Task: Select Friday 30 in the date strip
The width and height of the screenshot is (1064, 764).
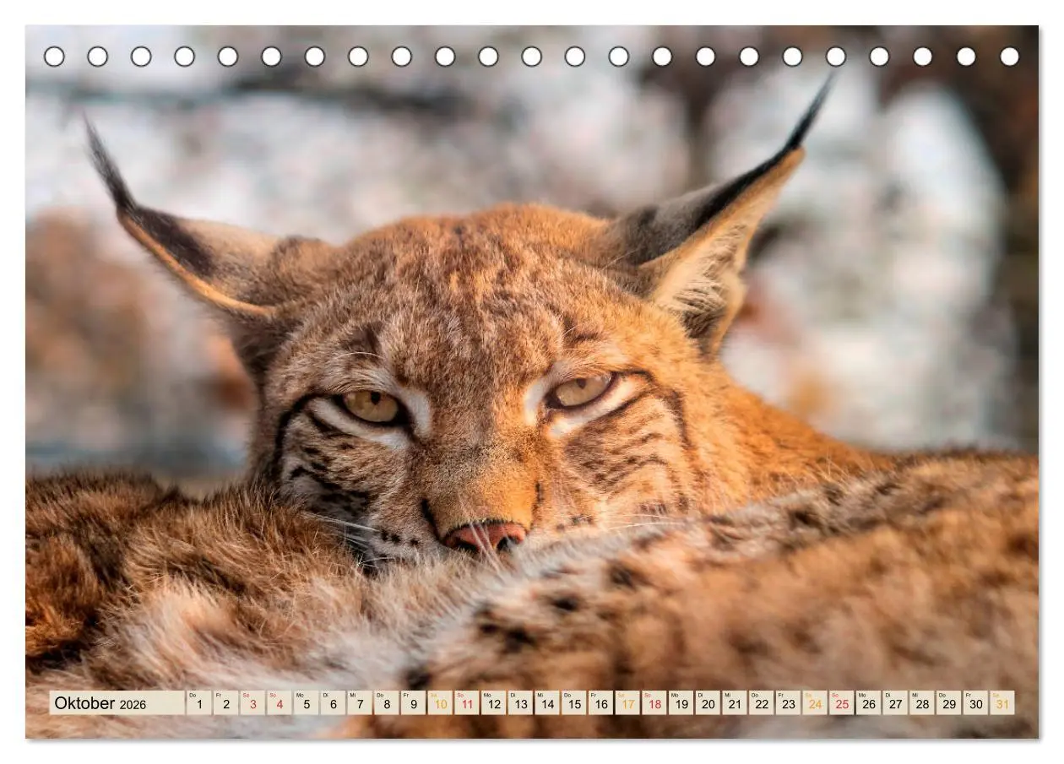Action: [x=976, y=702]
